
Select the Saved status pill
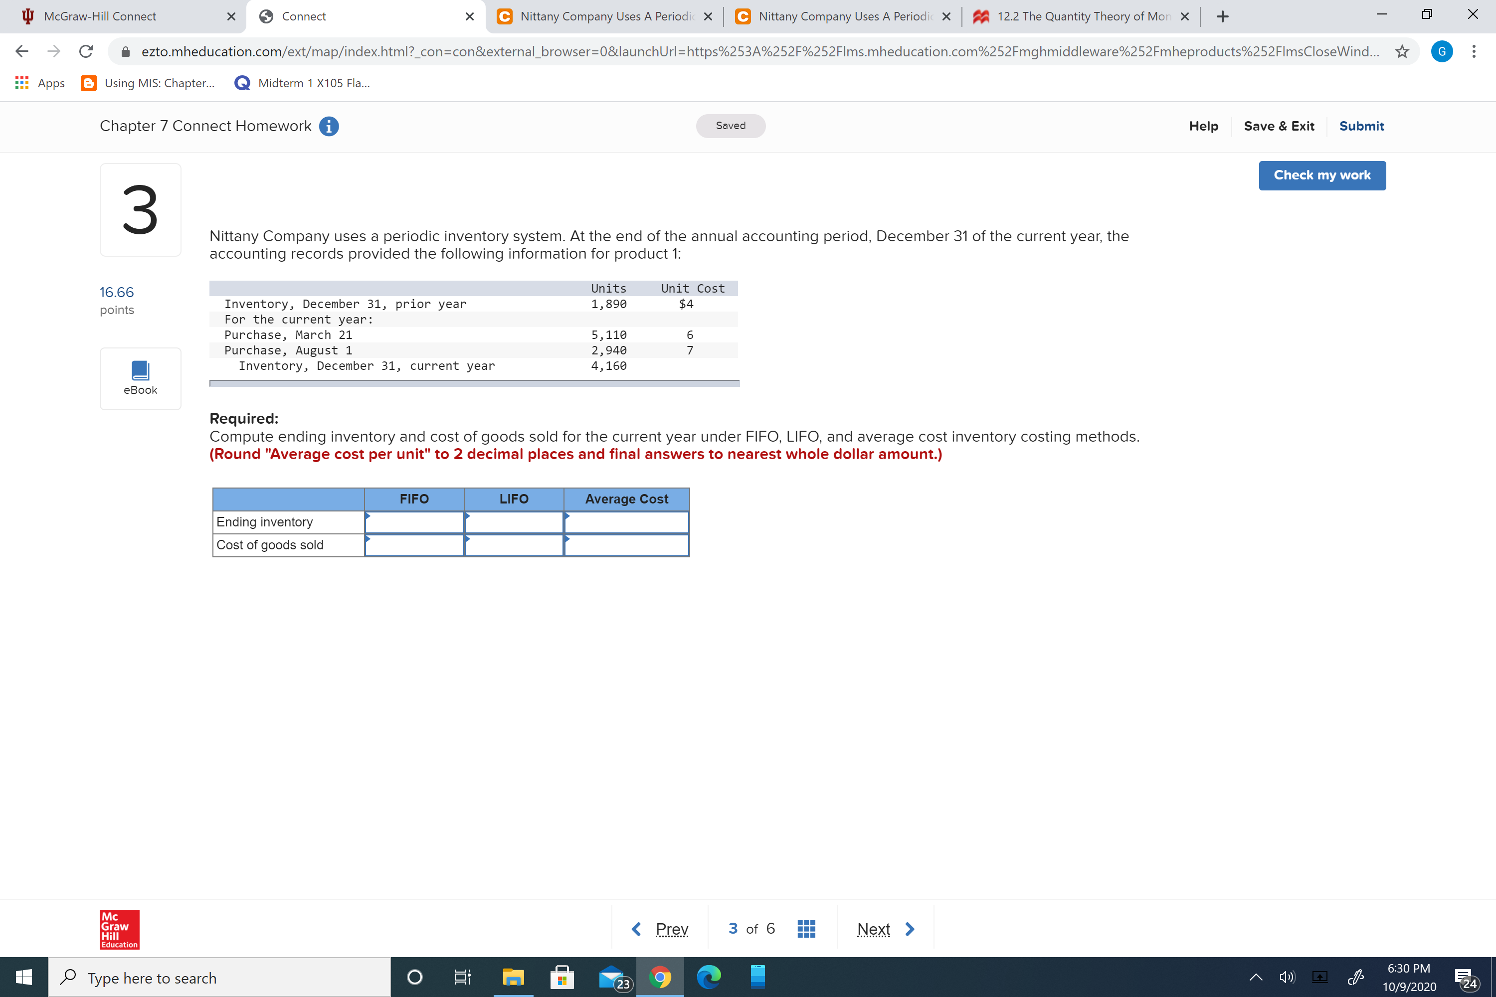[730, 126]
